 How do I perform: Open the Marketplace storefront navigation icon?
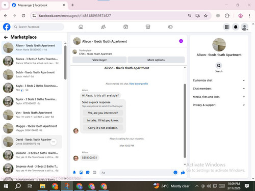point(148,27)
